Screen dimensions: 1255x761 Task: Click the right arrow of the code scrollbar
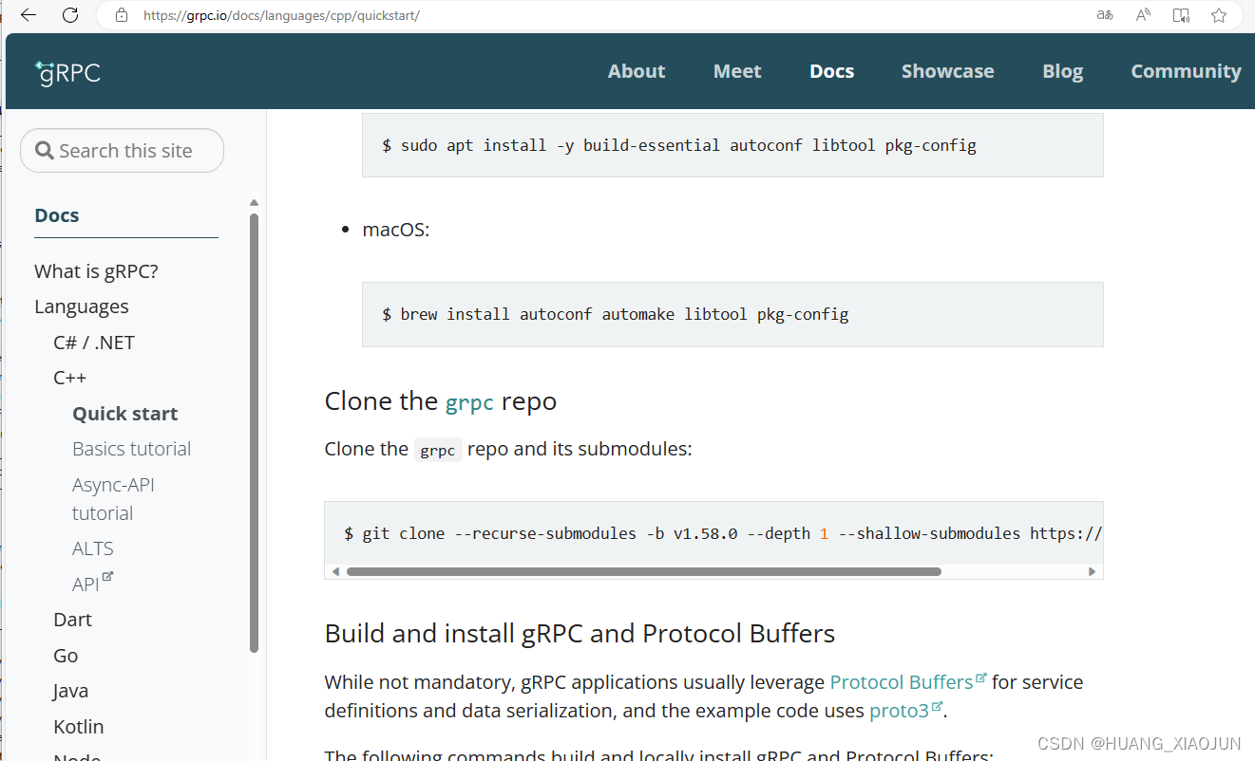click(x=1092, y=571)
